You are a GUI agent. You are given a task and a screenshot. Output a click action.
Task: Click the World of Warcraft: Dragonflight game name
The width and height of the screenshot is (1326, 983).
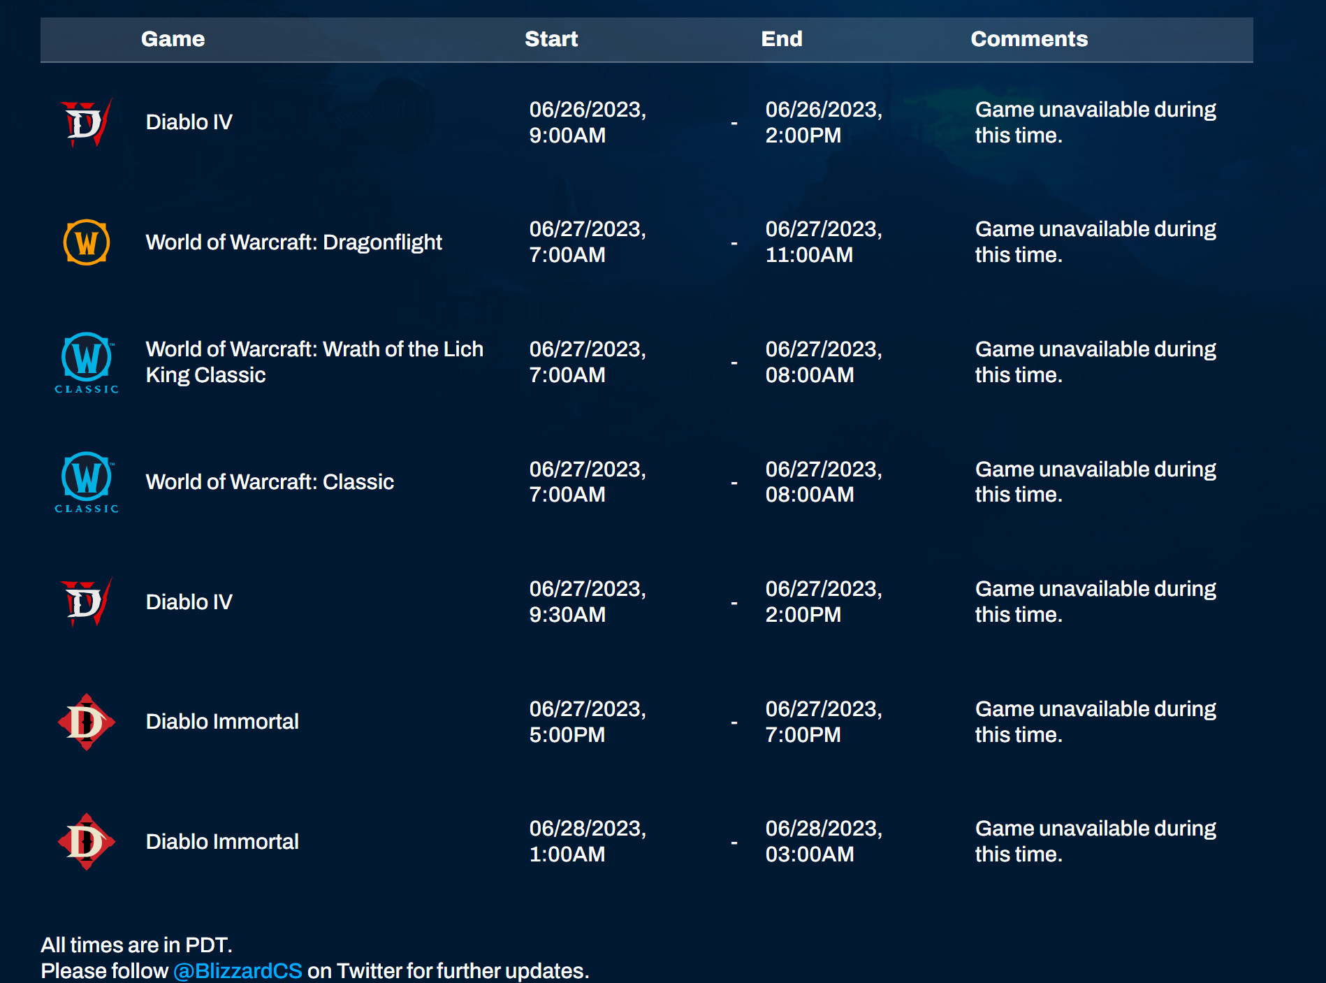[x=293, y=242]
